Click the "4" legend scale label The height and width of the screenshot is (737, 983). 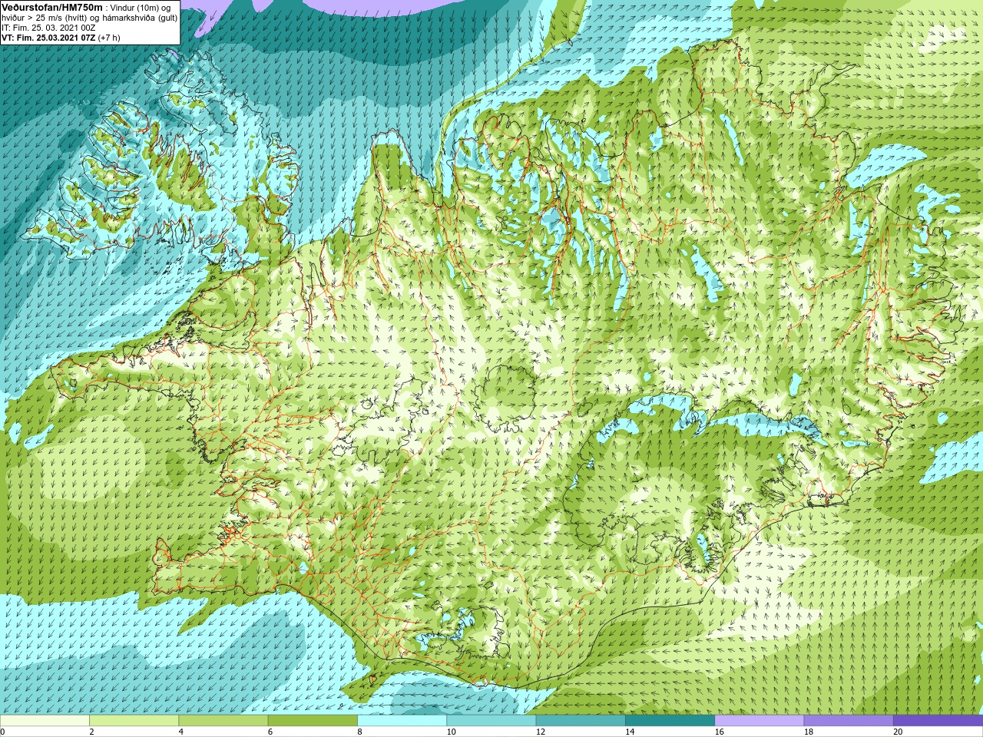[180, 732]
